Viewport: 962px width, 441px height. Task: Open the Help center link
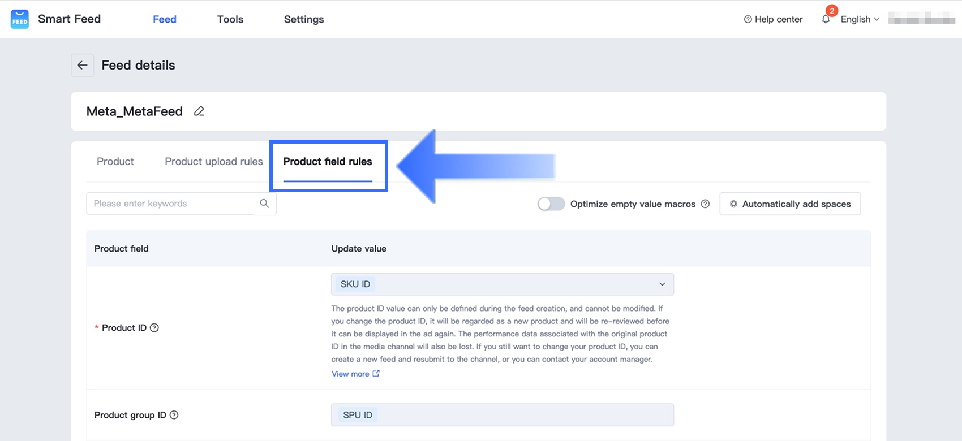coord(773,19)
